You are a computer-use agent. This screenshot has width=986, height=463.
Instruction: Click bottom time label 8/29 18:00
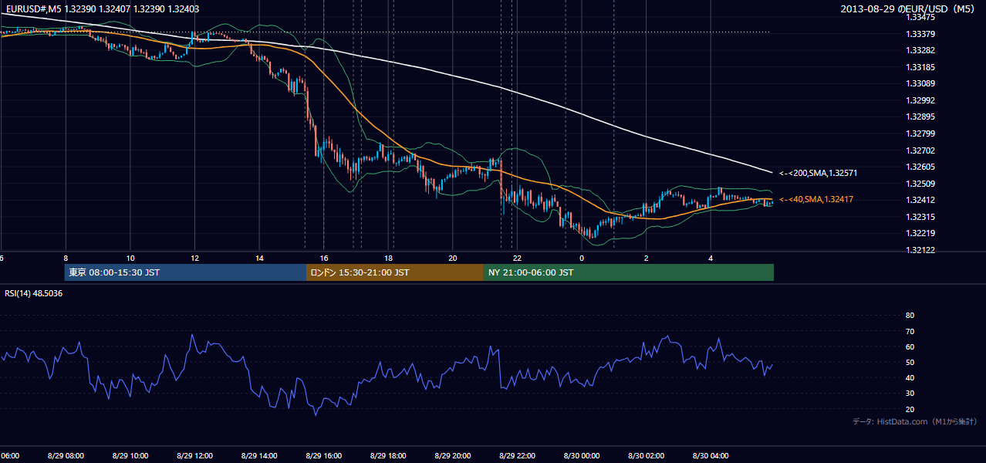pyautogui.click(x=388, y=455)
